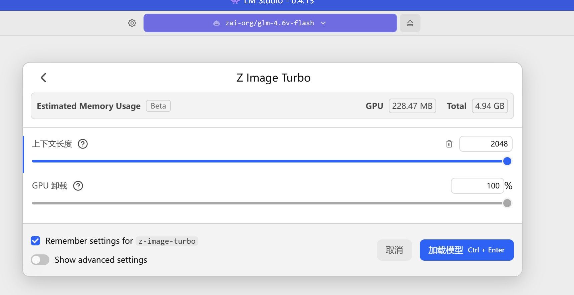The width and height of the screenshot is (574, 295).
Task: Click the trash icon for context length
Action: 449,144
